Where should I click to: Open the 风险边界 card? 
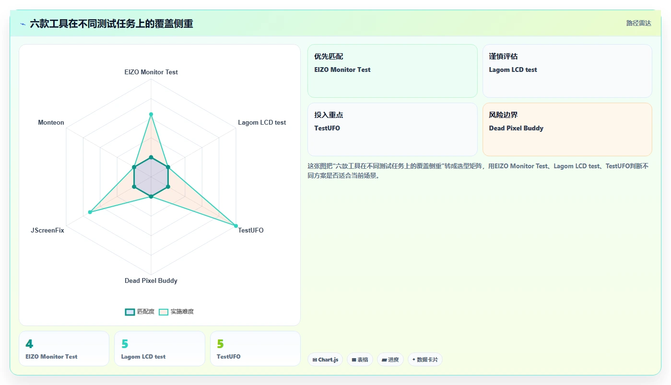(x=567, y=129)
